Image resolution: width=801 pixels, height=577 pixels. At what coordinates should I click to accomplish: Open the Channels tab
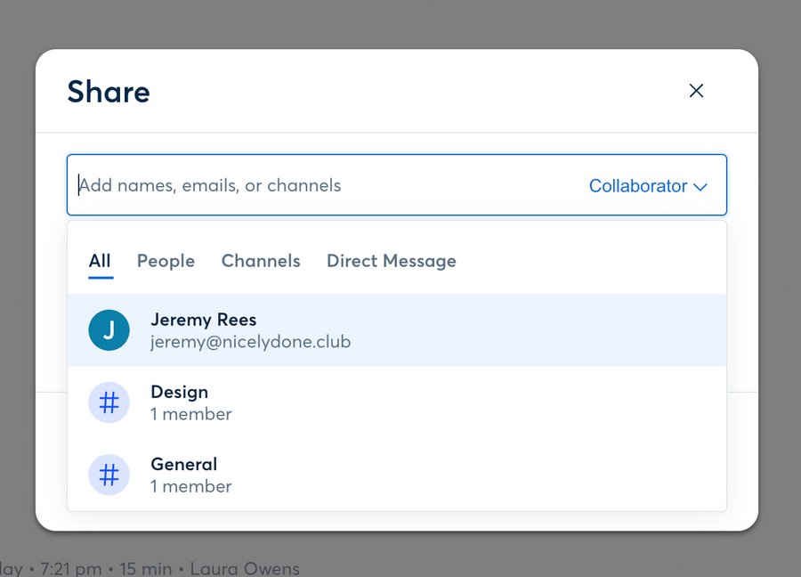261,261
